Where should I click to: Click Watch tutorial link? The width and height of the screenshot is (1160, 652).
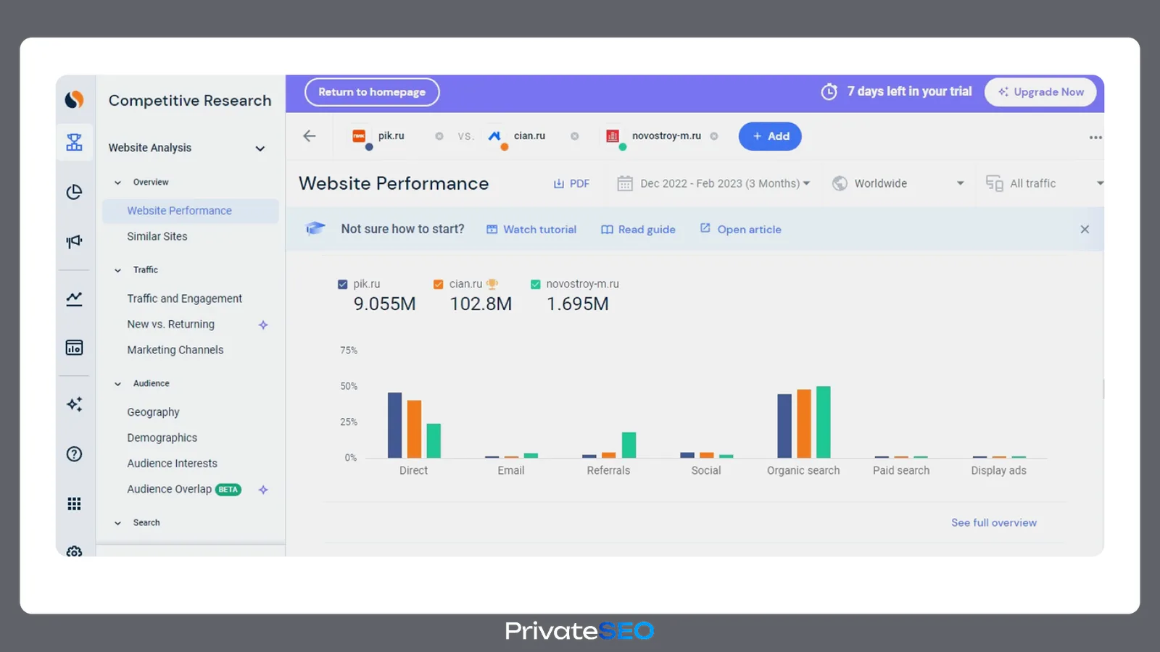[x=531, y=229]
